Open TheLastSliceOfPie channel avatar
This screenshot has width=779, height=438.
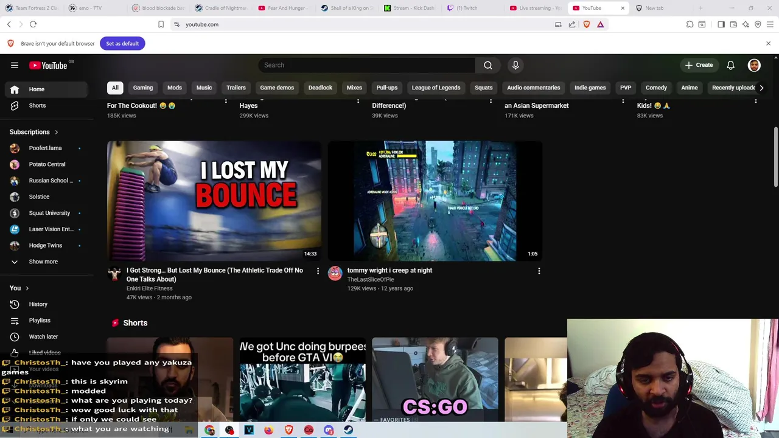[x=335, y=273]
